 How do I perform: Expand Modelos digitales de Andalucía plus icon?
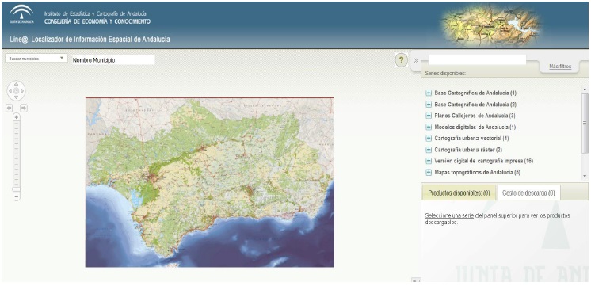point(429,127)
